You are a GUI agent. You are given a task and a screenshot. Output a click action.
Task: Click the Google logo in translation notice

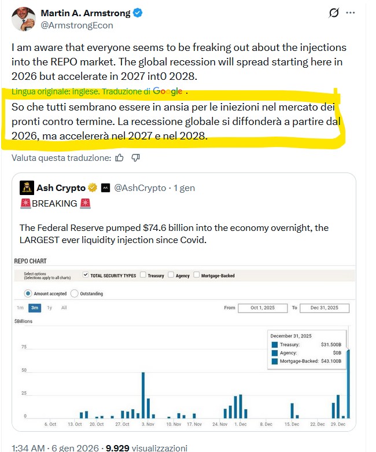168,91
